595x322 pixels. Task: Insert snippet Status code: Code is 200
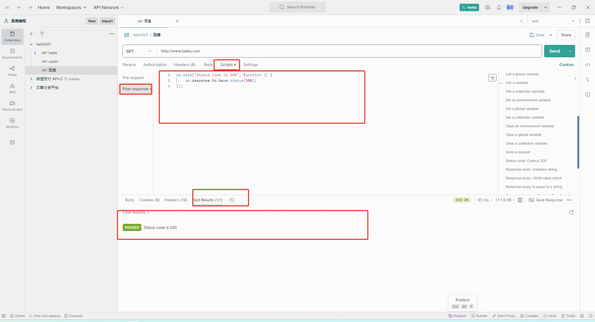click(526, 161)
